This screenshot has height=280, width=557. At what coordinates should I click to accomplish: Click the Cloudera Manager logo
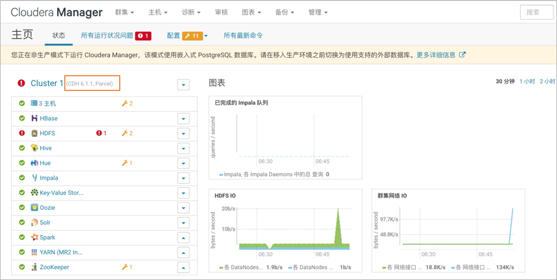tap(56, 13)
